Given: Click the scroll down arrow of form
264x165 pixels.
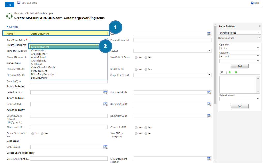Looking at the screenshot, I should (x=215, y=161).
